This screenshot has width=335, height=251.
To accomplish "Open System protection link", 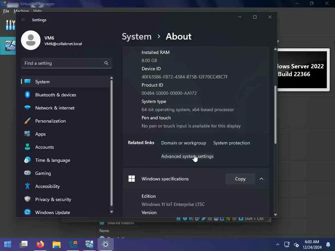I will [x=231, y=143].
